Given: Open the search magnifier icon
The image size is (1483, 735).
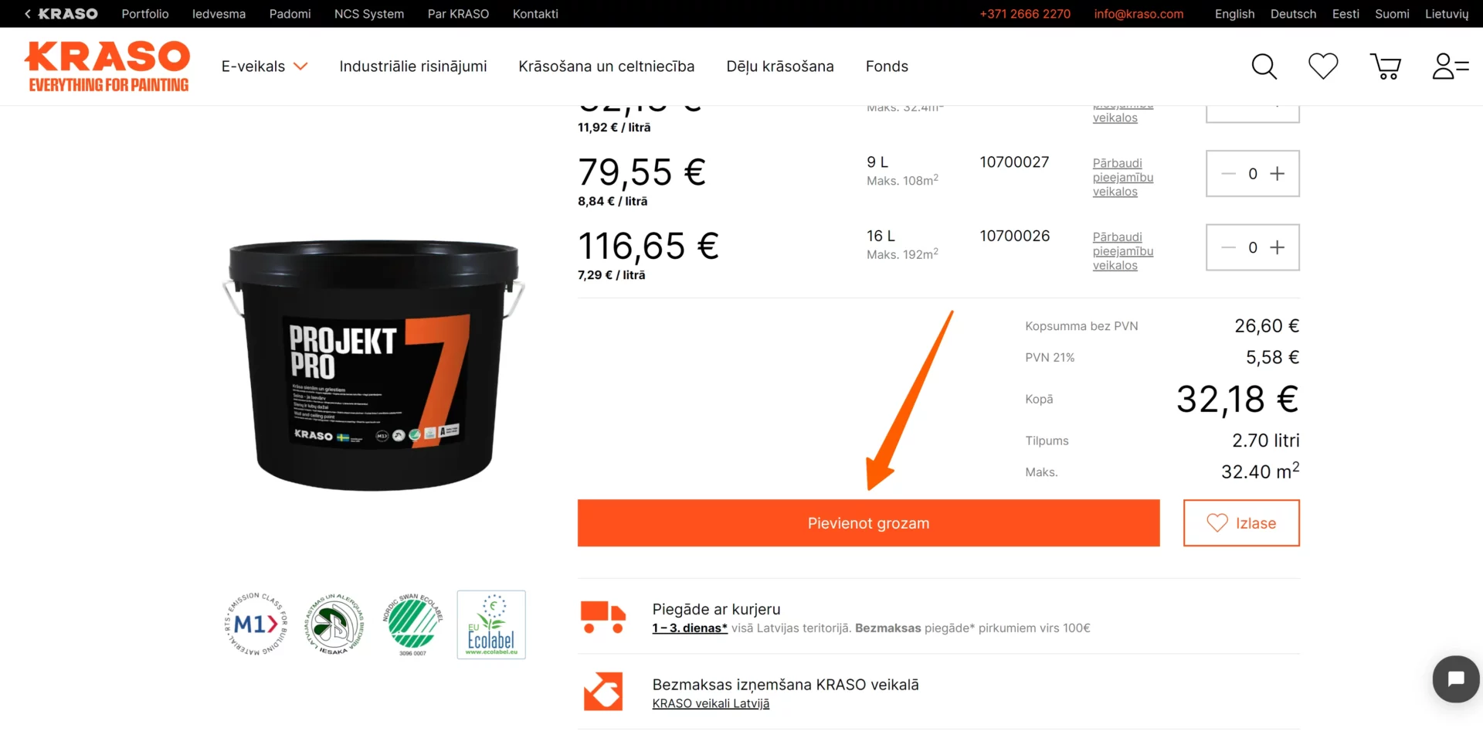Looking at the screenshot, I should (1264, 66).
